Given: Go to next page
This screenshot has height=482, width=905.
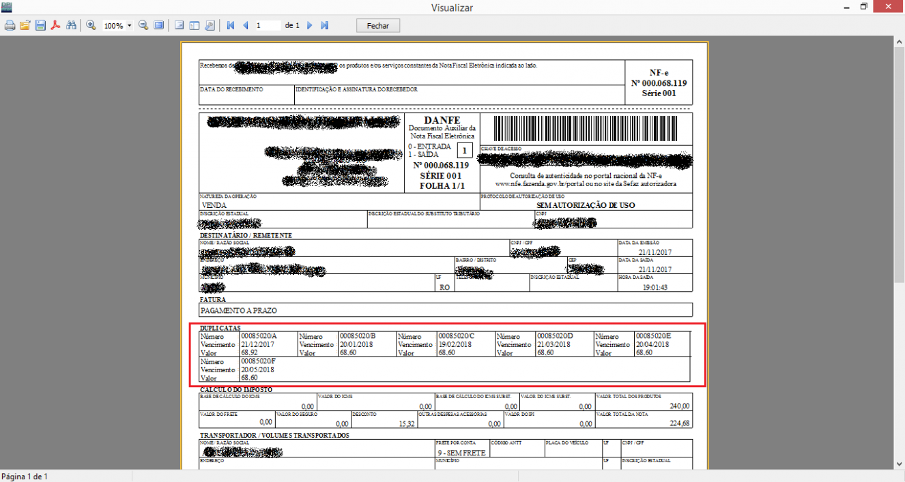Looking at the screenshot, I should pos(309,25).
